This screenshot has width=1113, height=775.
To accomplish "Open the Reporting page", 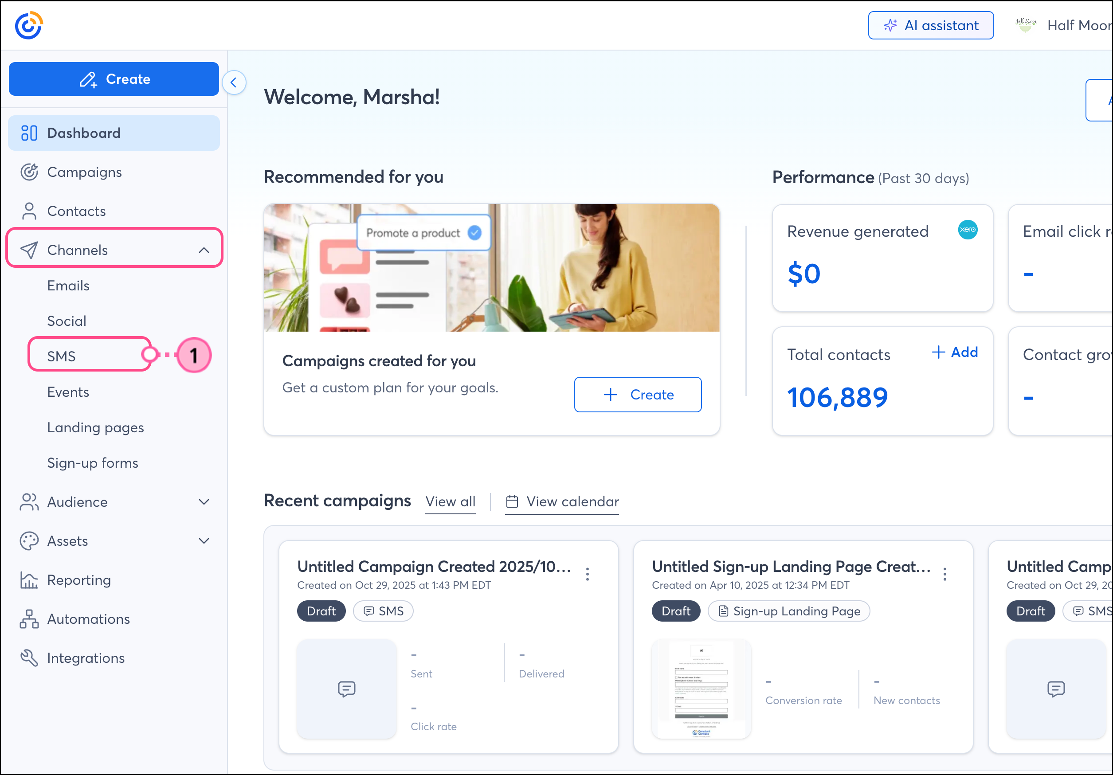I will 78,580.
